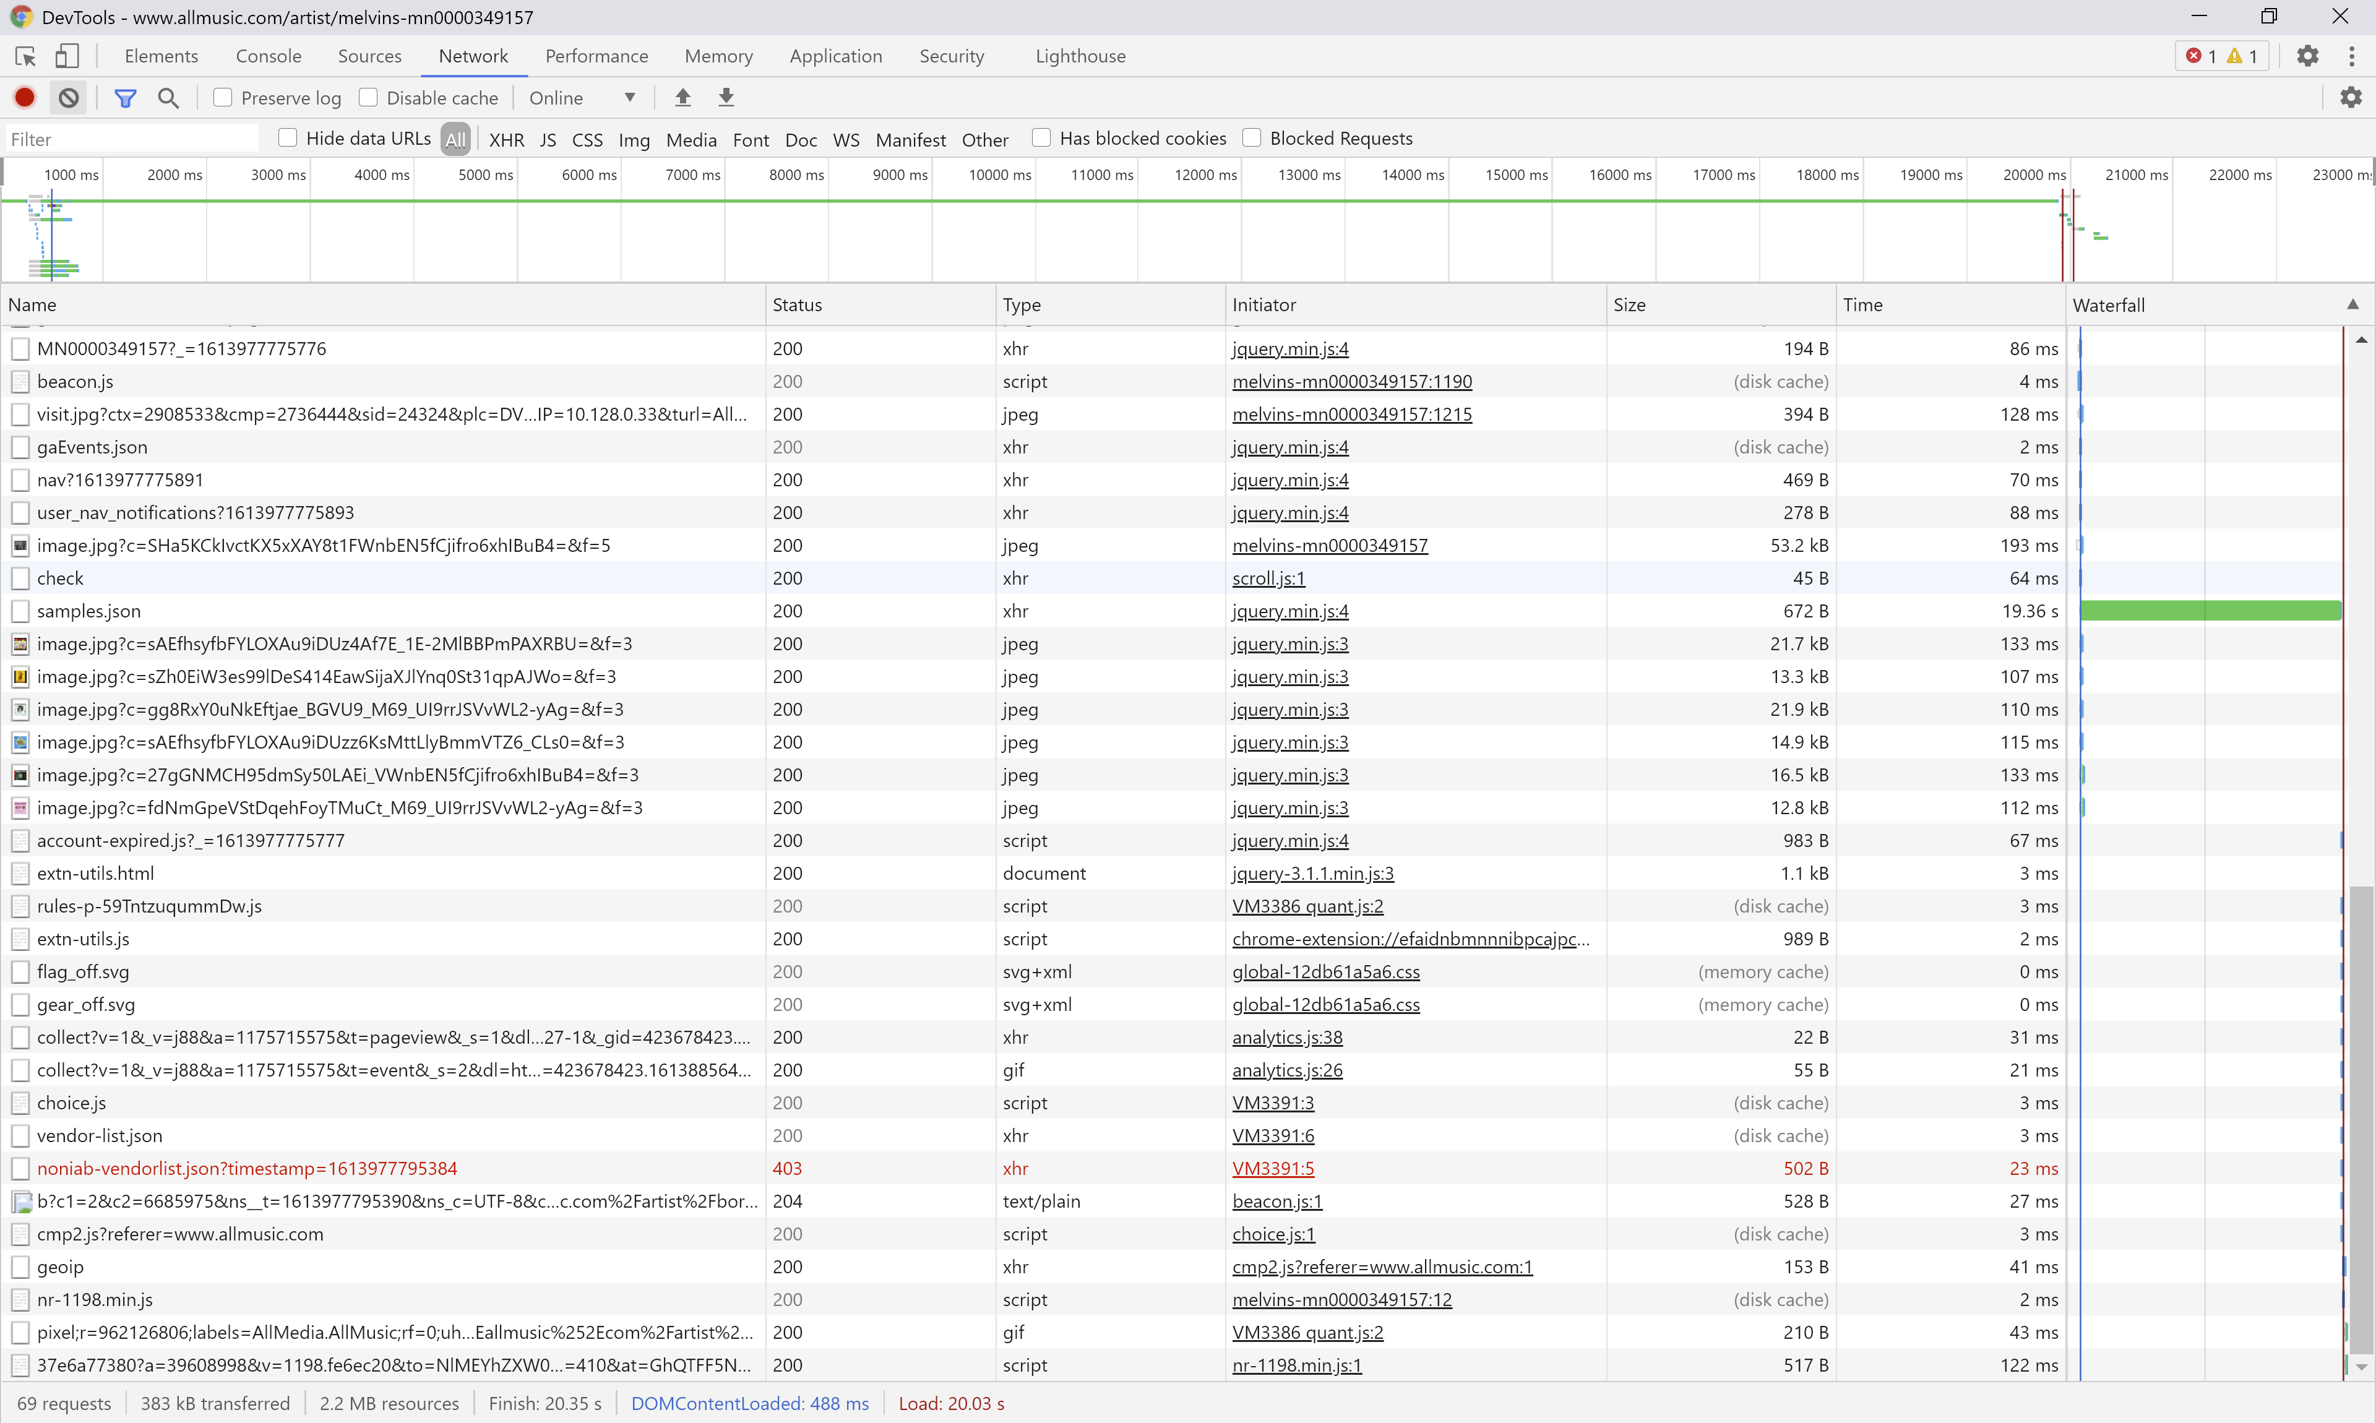Open scroll.js:1 initiator link
This screenshot has width=2376, height=1423.
1268,578
